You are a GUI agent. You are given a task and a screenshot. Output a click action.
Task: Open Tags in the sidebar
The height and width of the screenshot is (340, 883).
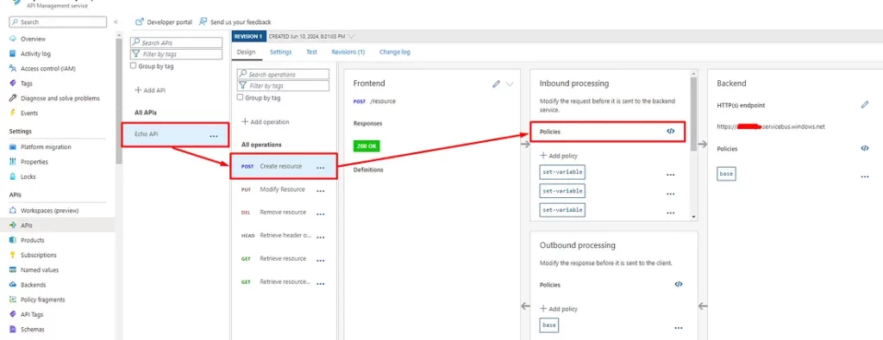pos(27,83)
